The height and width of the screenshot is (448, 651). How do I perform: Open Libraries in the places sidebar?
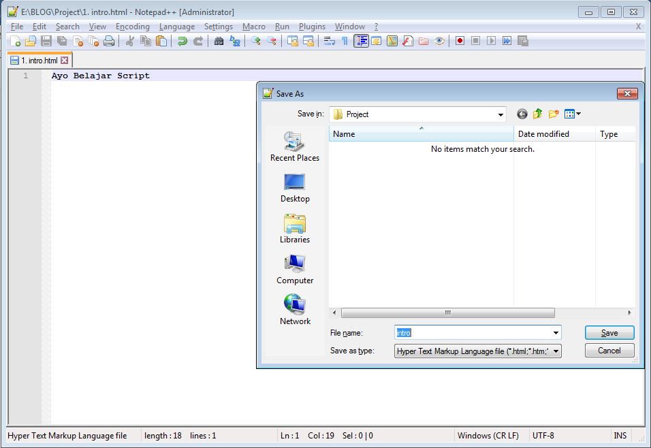(x=295, y=229)
